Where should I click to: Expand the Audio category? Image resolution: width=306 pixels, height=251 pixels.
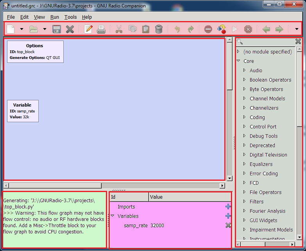click(x=244, y=70)
